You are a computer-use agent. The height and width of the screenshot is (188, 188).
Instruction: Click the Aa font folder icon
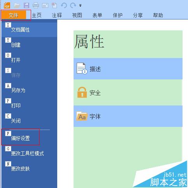82,116
